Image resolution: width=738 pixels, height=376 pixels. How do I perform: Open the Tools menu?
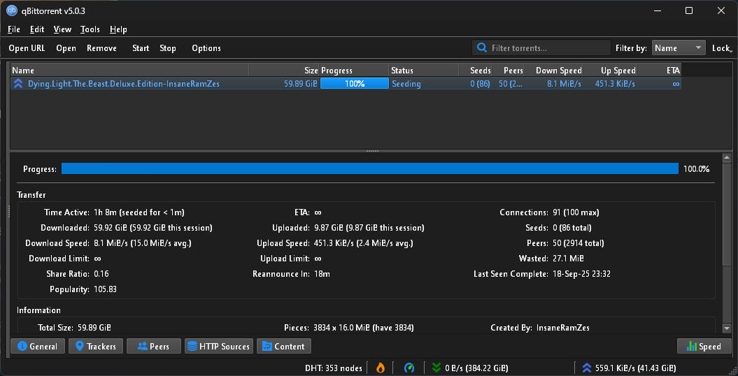tap(90, 29)
